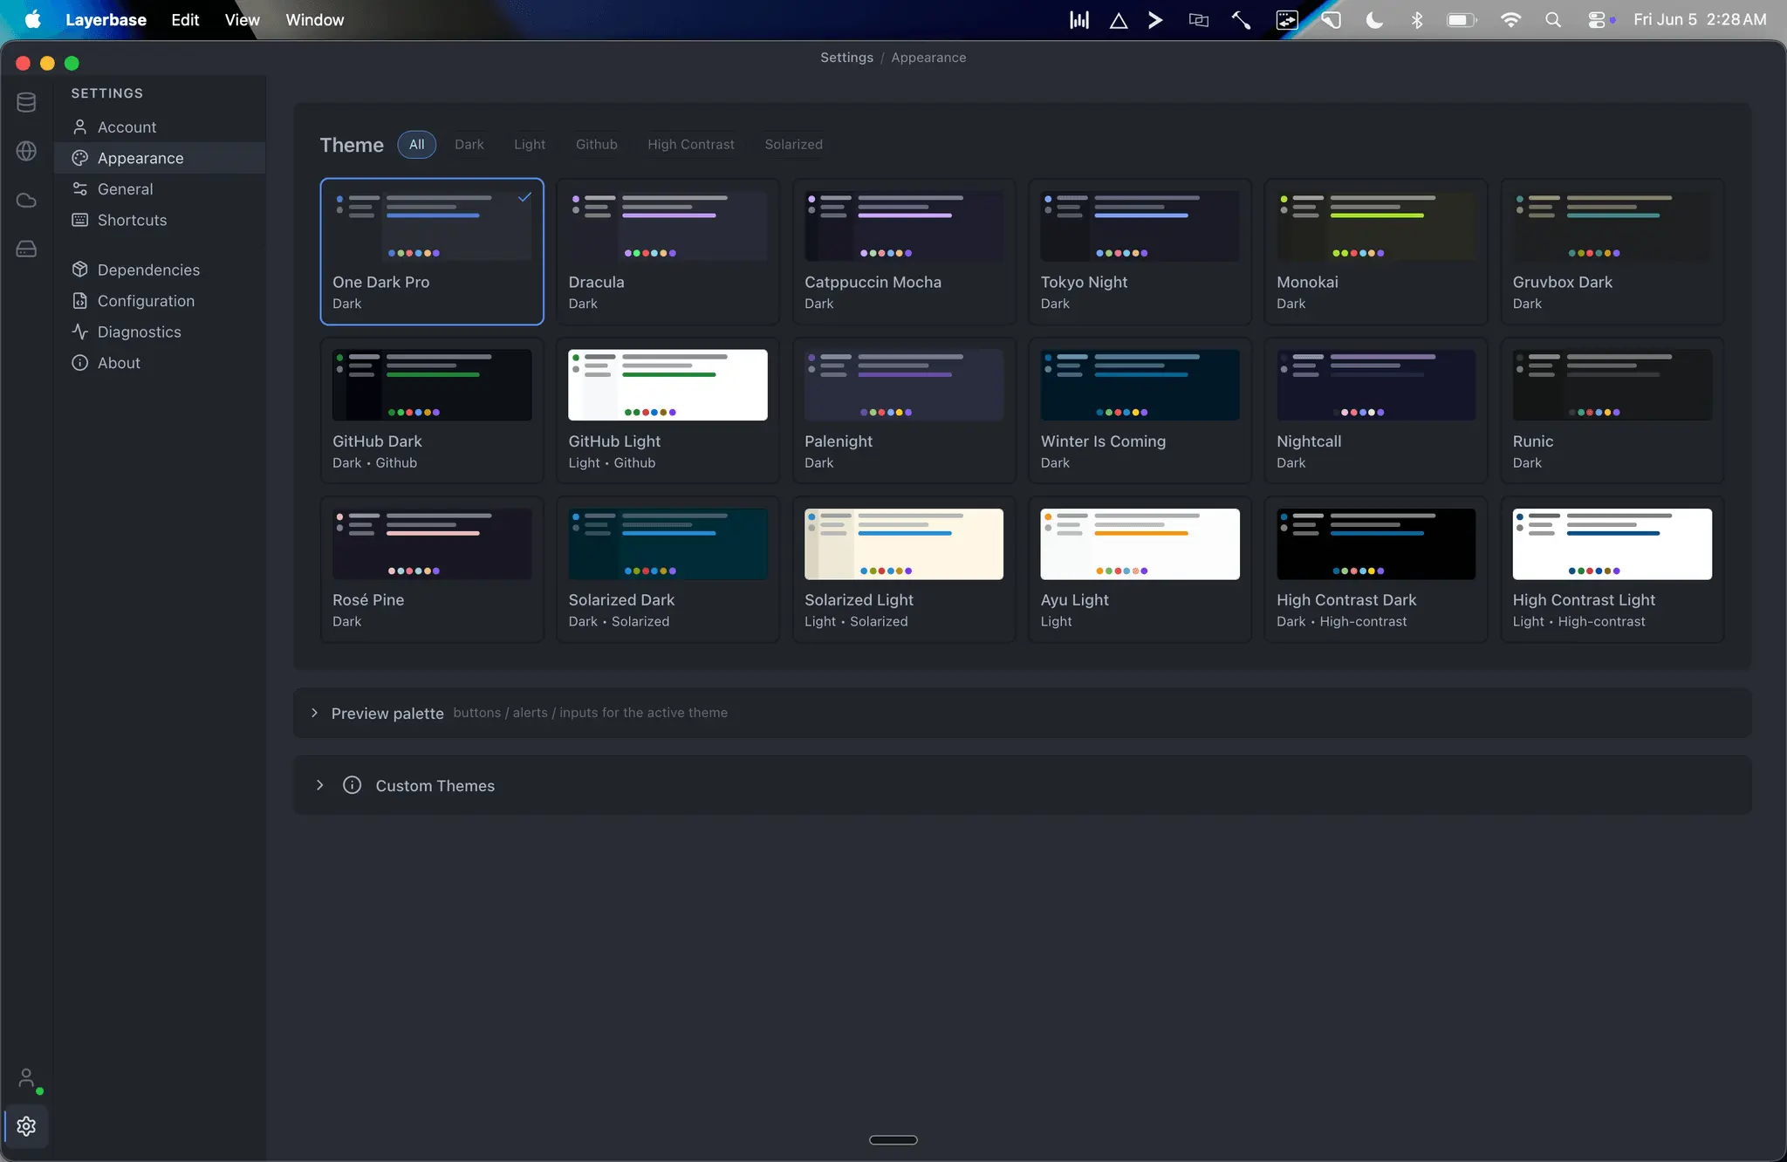Apply the High Contrast Dark theme
Screen dimensions: 1787x1162
1376,570
